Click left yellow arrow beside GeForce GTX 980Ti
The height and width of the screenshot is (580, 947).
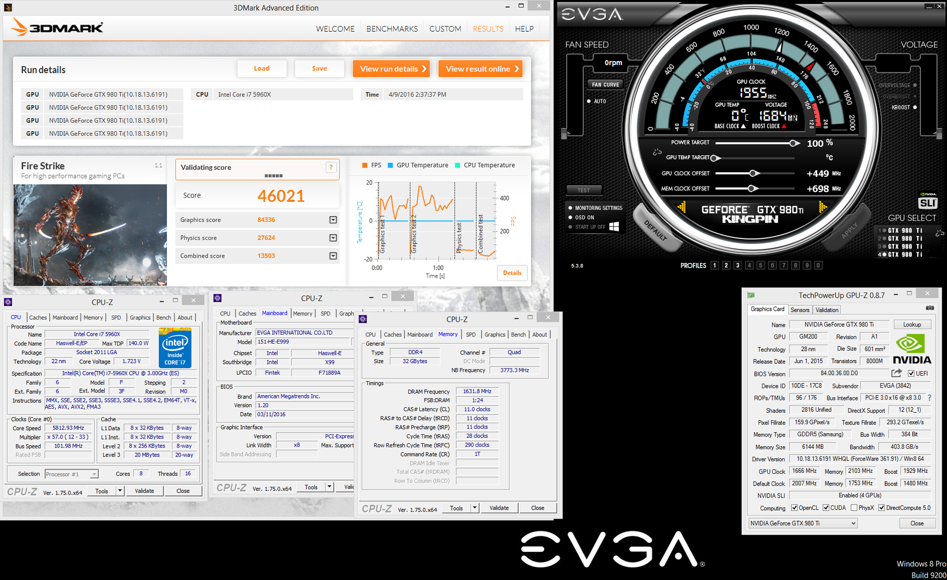681,208
